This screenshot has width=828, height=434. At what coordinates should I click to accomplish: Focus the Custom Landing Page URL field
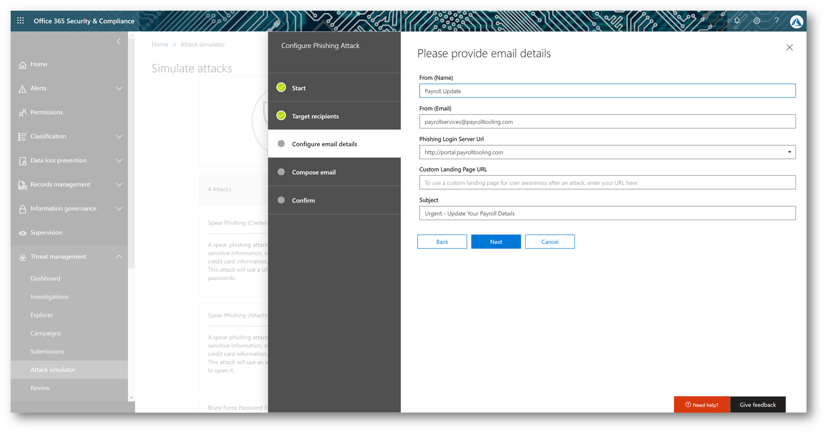coord(607,182)
